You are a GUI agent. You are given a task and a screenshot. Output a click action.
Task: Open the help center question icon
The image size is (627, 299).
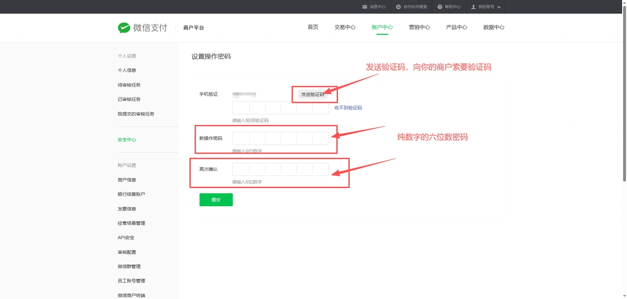tap(440, 7)
